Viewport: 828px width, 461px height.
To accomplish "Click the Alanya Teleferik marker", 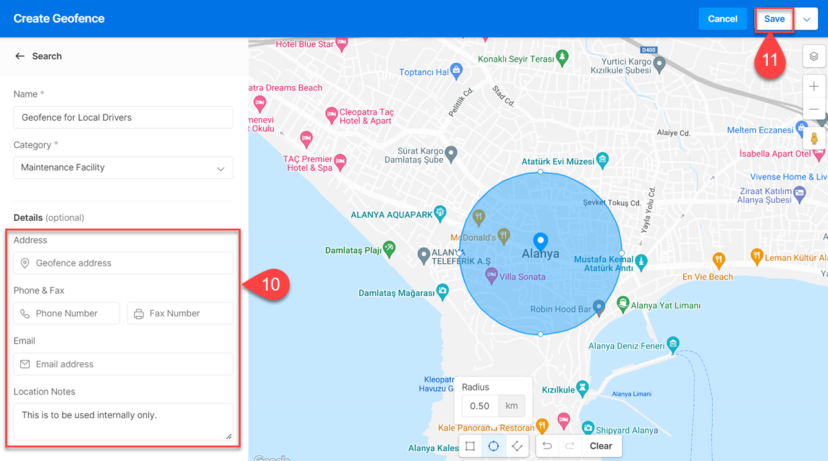I will coord(424,255).
